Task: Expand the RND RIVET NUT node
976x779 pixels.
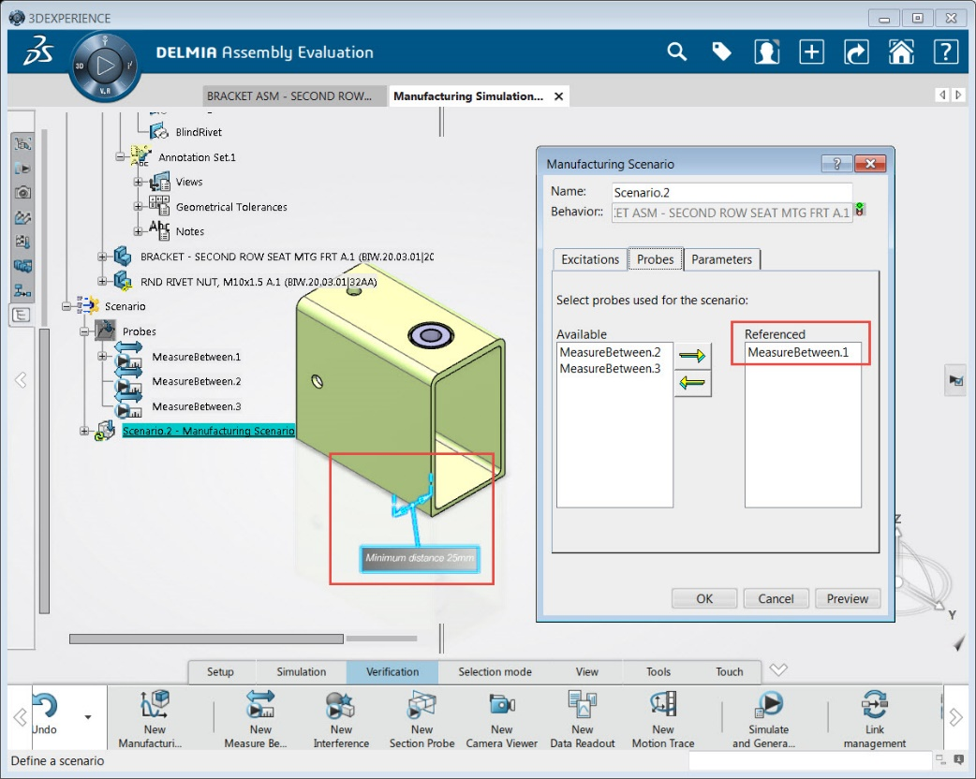Action: (x=102, y=281)
